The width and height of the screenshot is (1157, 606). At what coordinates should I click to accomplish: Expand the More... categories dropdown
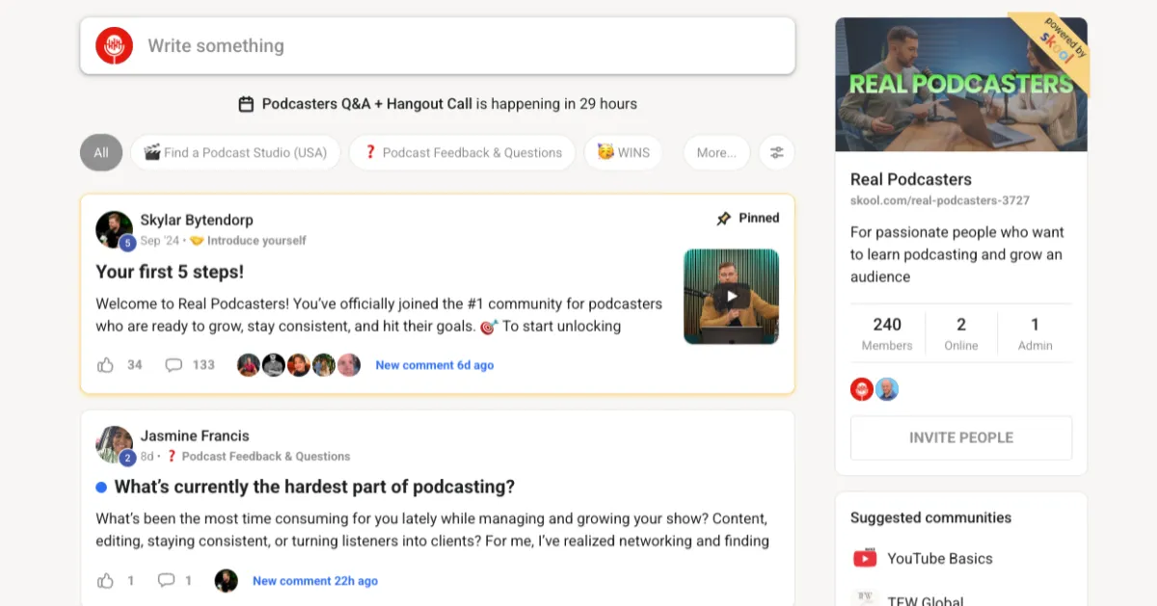(715, 152)
